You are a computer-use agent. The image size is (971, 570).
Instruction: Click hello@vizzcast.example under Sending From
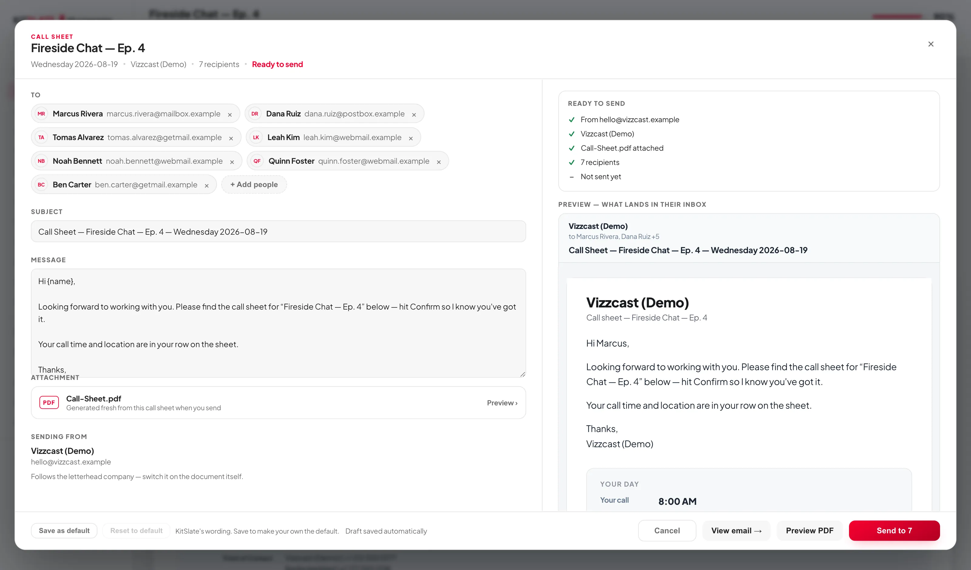click(71, 462)
